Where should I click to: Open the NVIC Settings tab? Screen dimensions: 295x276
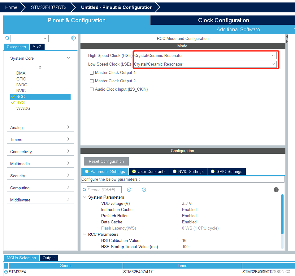(x=188, y=171)
